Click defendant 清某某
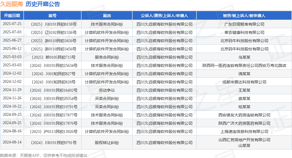Image resolution: width=292 pixels, height=158 pixels. click(244, 74)
